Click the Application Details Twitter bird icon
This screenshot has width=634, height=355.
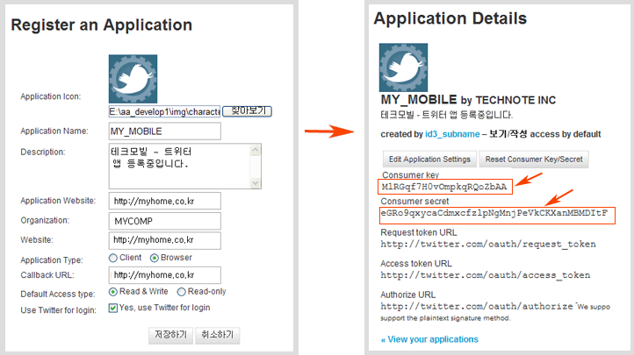403,67
